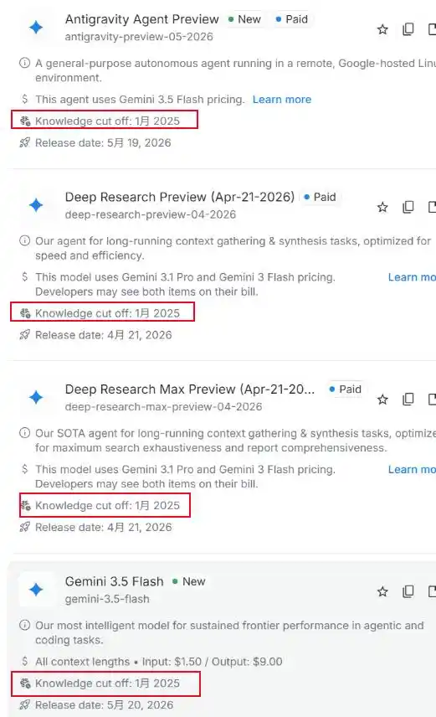Copy the deep-research-preview-04-2026 model ID

[408, 207]
